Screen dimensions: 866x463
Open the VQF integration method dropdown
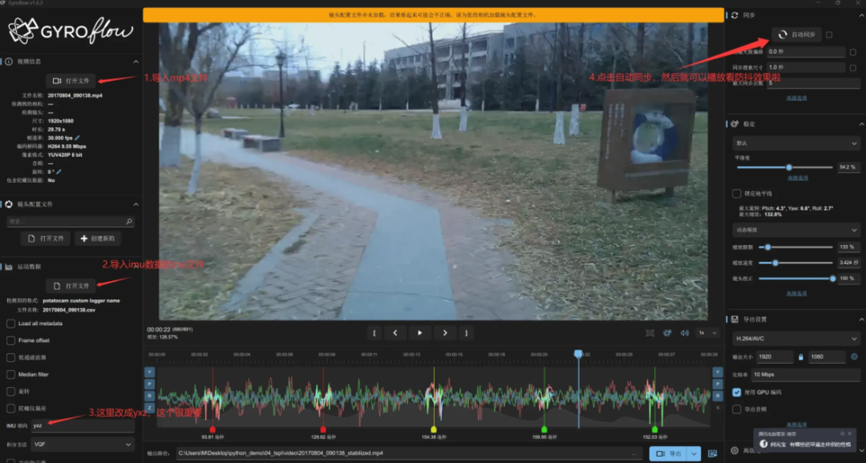82,444
